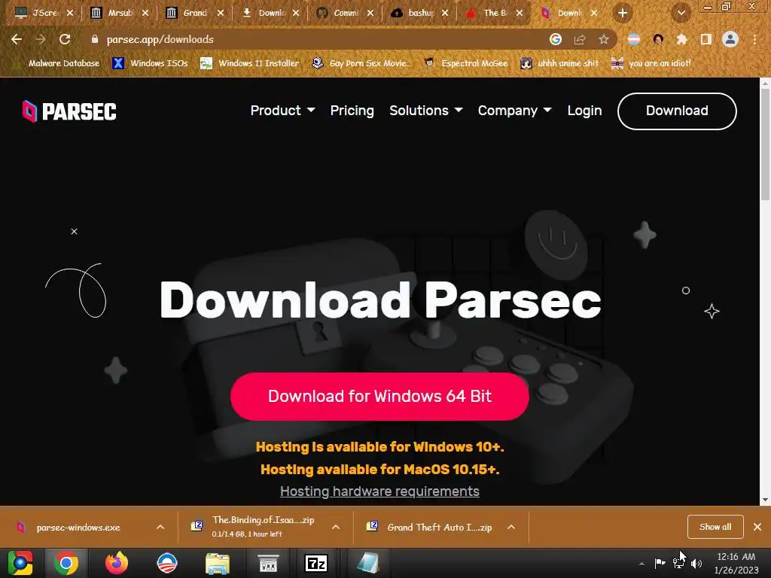
Task: Switch to the bashup tab
Action: [x=419, y=14]
